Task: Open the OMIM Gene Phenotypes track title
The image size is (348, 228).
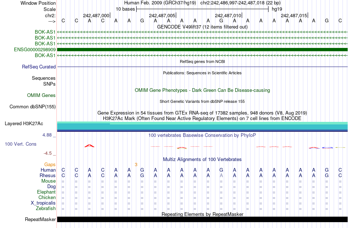Action: pos(202,90)
